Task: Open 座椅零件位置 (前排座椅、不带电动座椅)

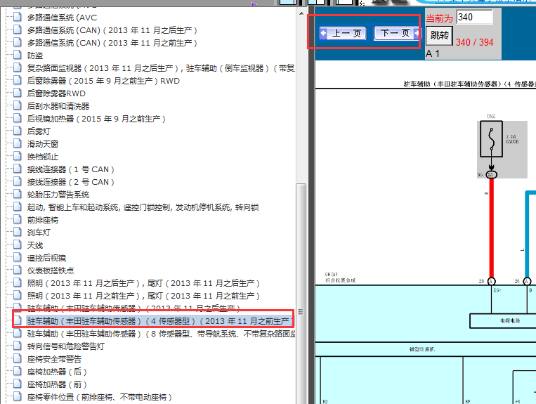Action: point(100,397)
